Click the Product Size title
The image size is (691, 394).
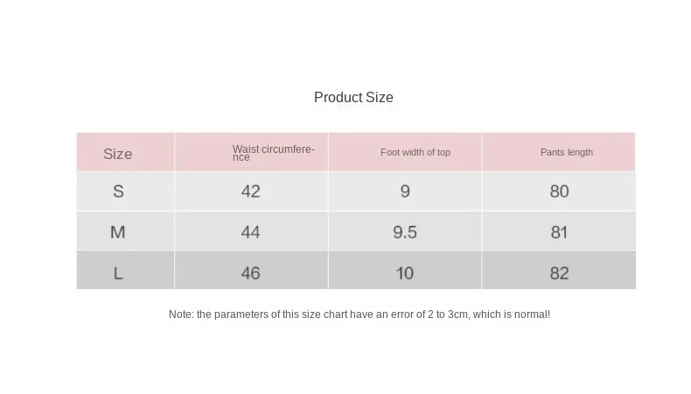353,98
